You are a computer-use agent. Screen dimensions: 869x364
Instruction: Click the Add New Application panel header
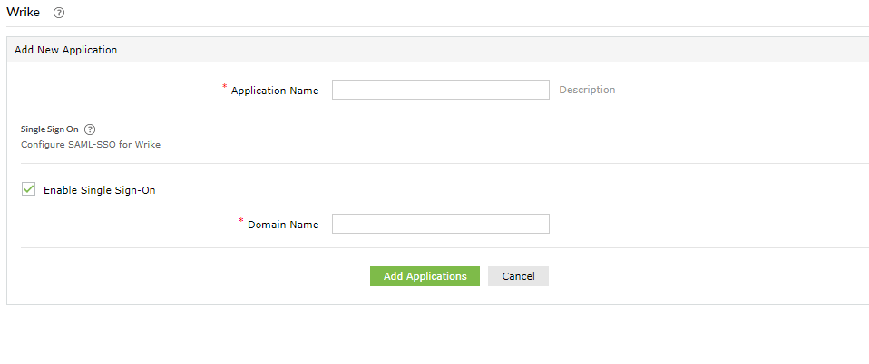pyautogui.click(x=66, y=50)
